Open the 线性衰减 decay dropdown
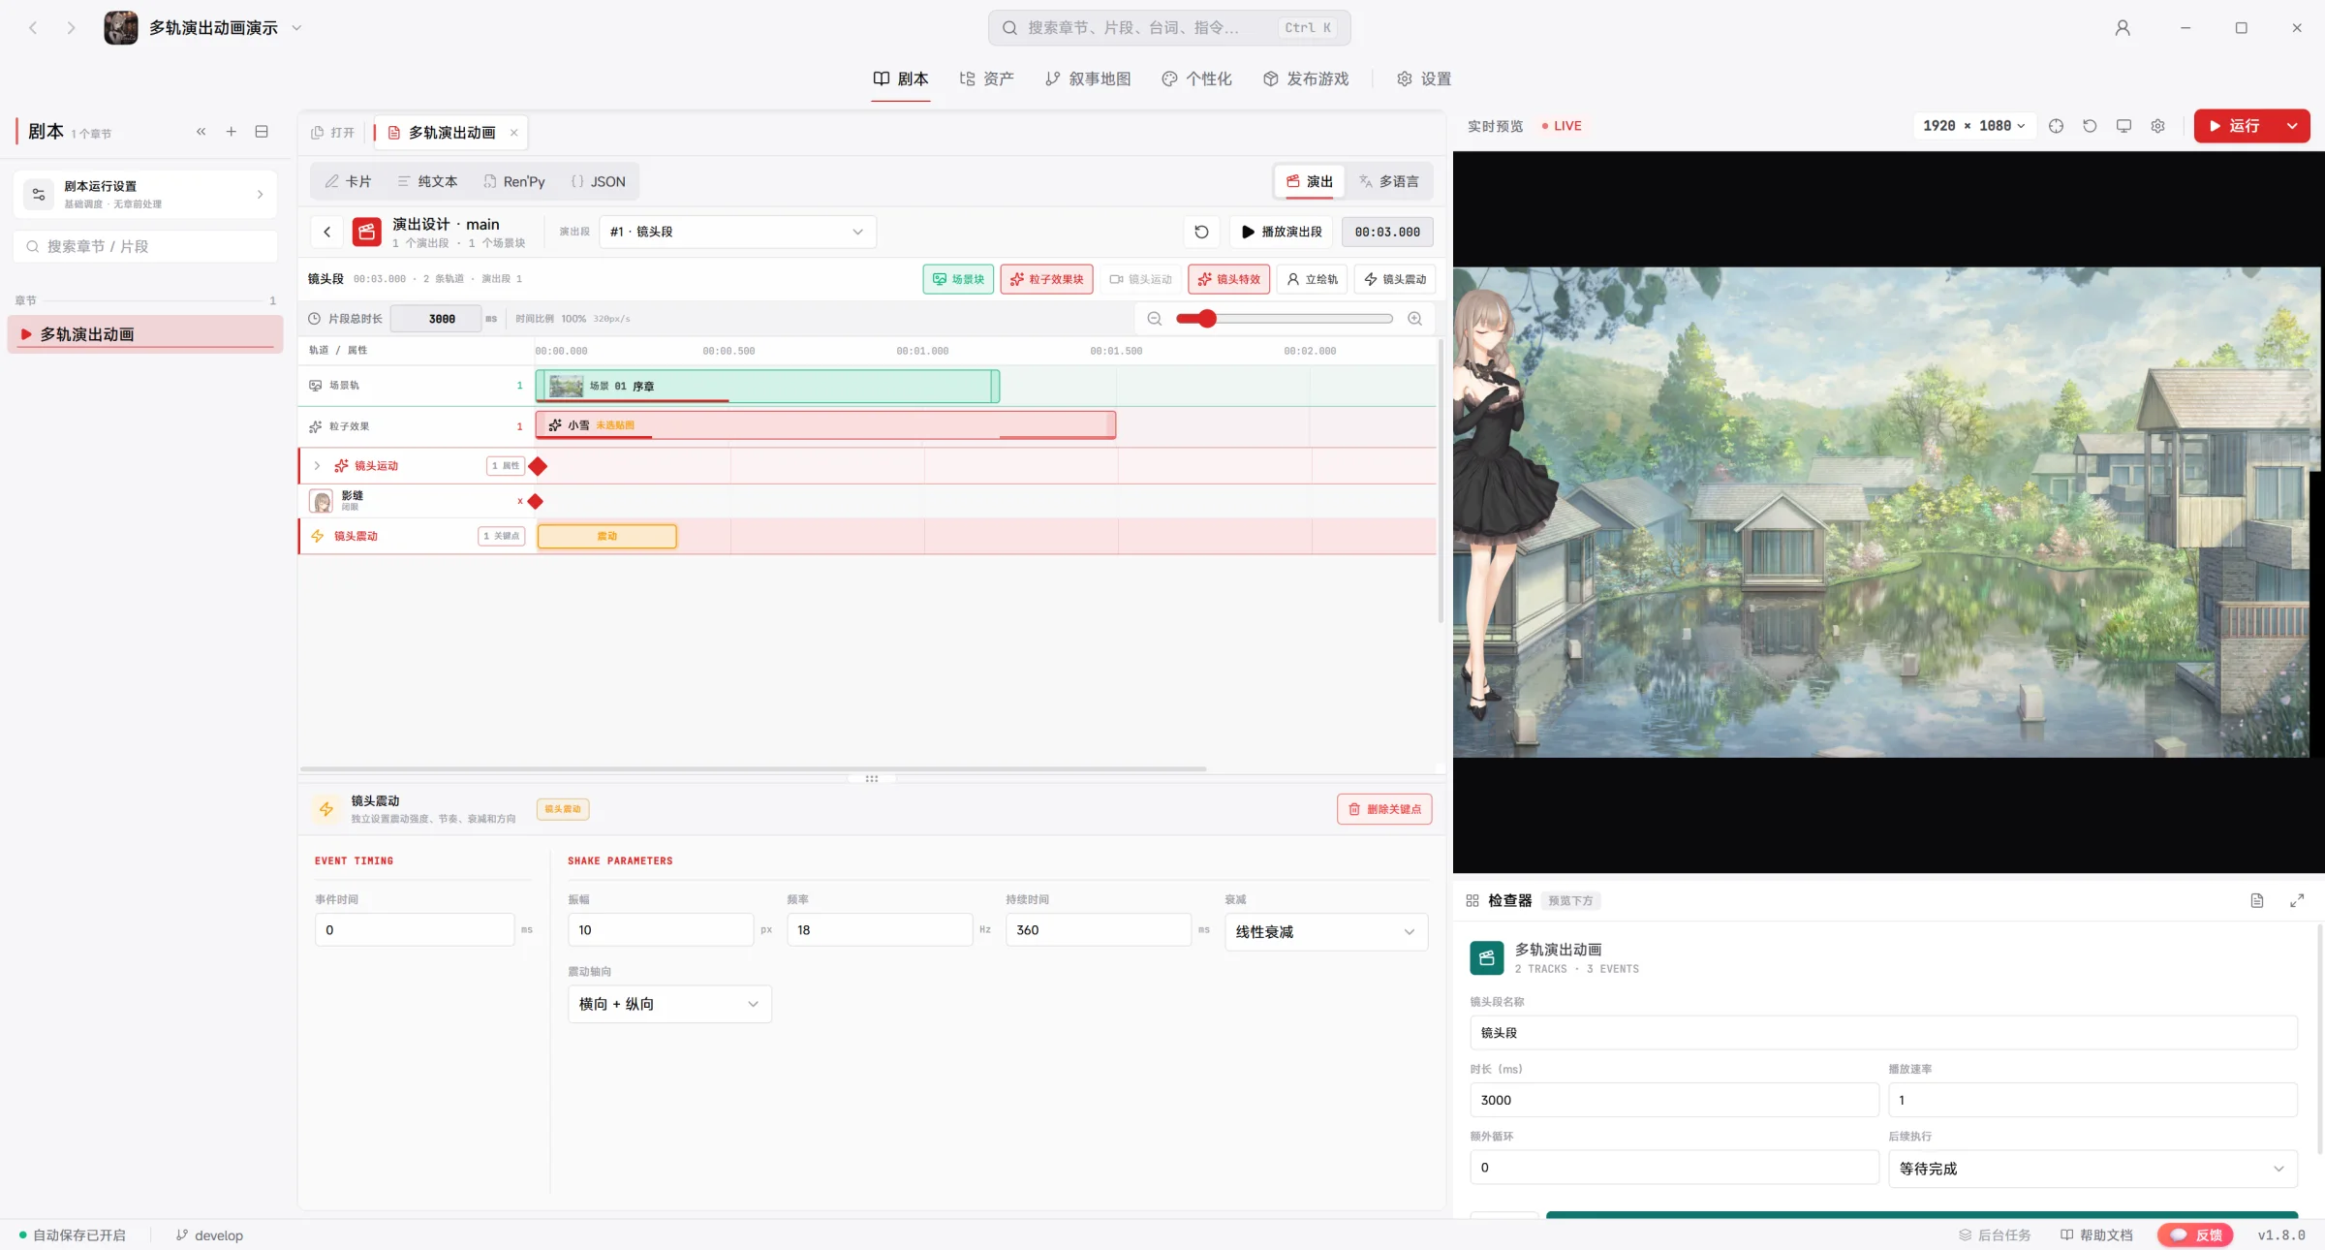Screen dimensions: 2325x1250 (1326, 931)
